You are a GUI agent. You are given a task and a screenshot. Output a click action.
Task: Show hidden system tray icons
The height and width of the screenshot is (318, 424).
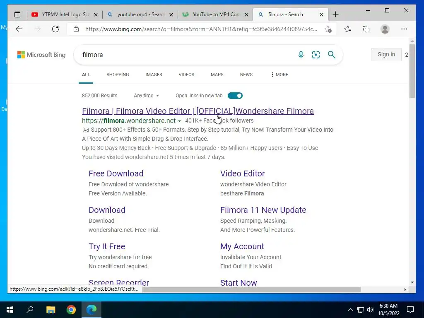350,310
